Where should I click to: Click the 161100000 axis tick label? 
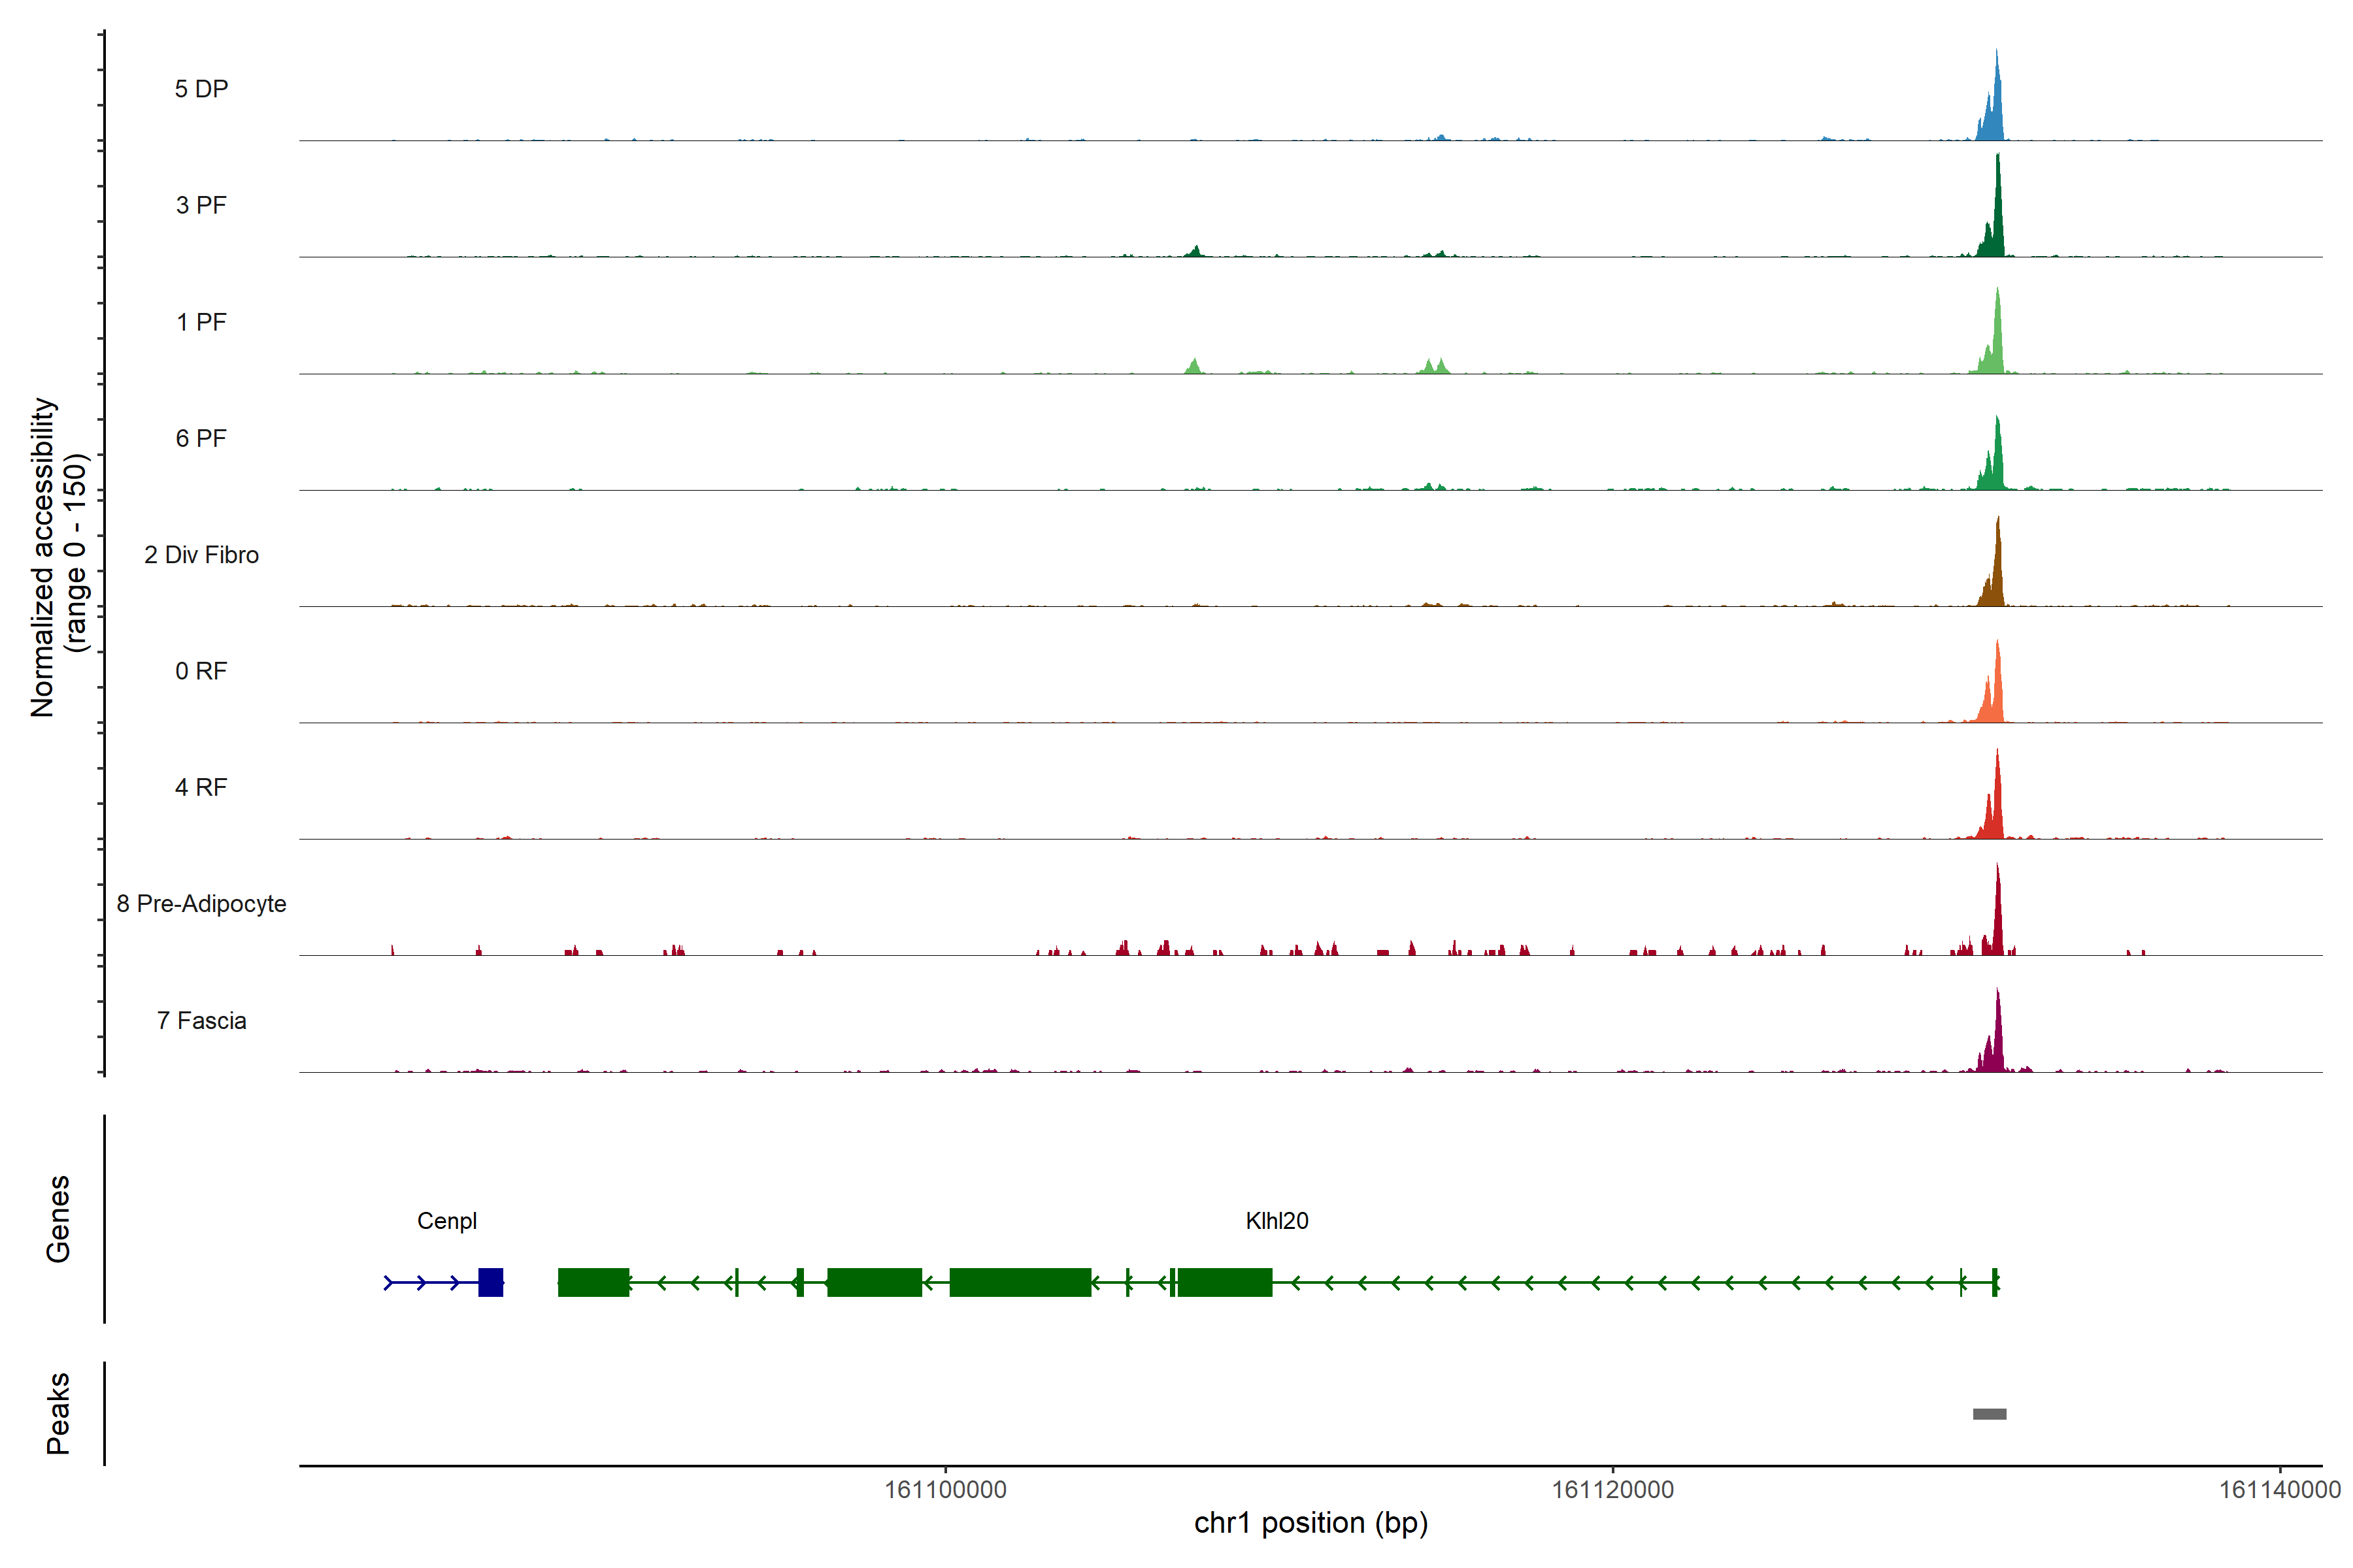point(945,1490)
